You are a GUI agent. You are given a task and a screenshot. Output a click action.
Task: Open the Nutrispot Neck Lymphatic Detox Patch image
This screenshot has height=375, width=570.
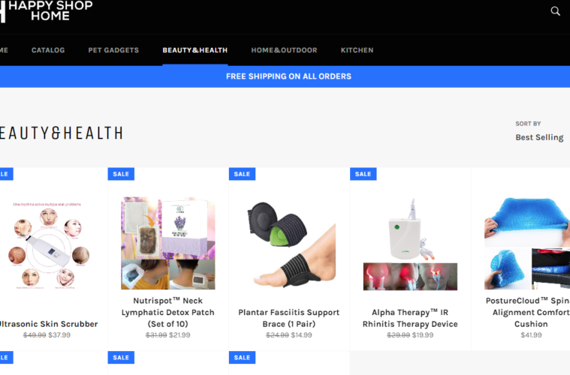tap(168, 243)
